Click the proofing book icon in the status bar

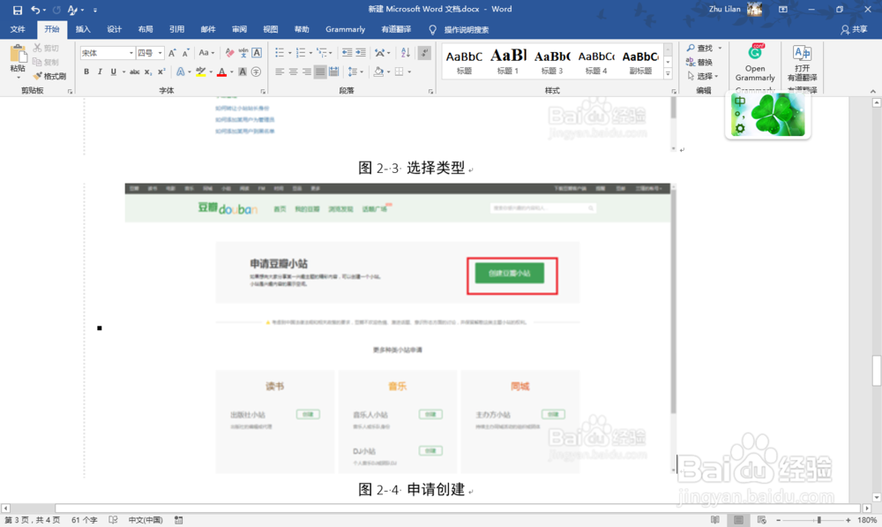coord(113,520)
